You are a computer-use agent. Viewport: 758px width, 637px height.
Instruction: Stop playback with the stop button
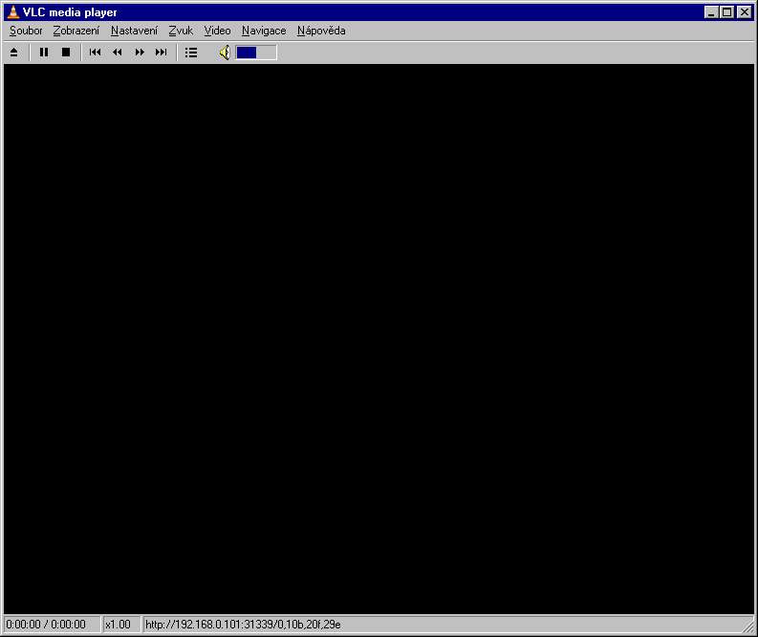tap(66, 53)
